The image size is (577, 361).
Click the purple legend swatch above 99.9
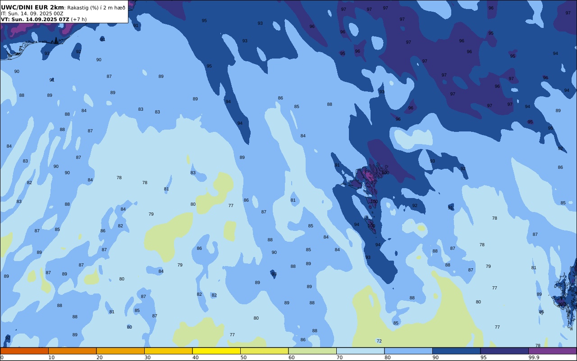[552, 351]
